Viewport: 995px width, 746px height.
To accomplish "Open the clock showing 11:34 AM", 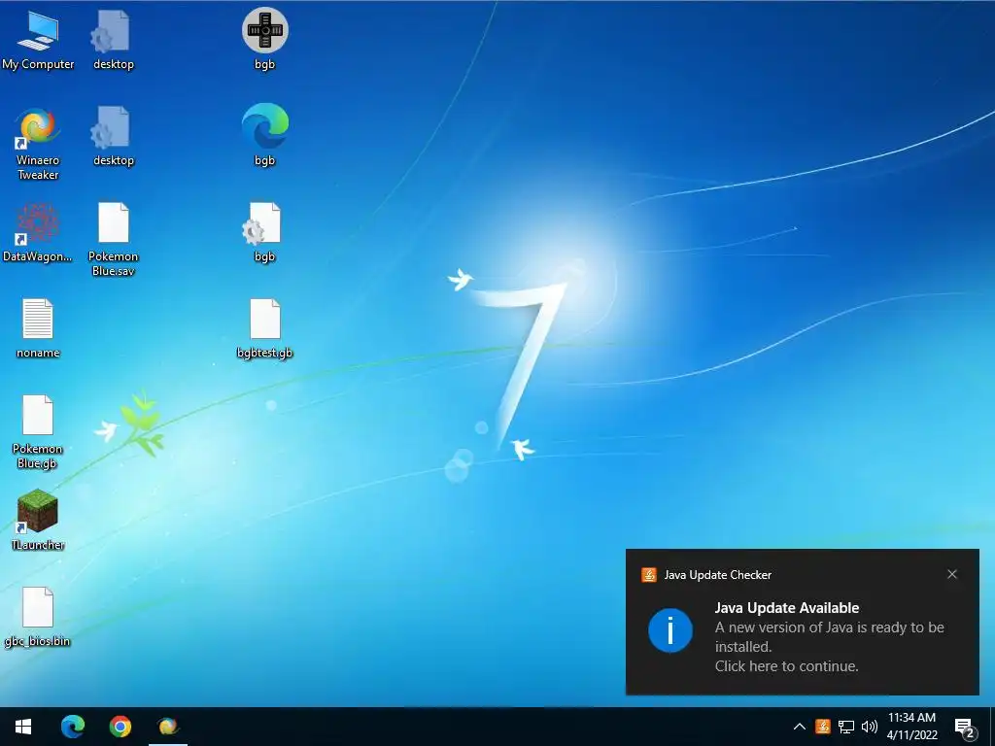I will (911, 727).
